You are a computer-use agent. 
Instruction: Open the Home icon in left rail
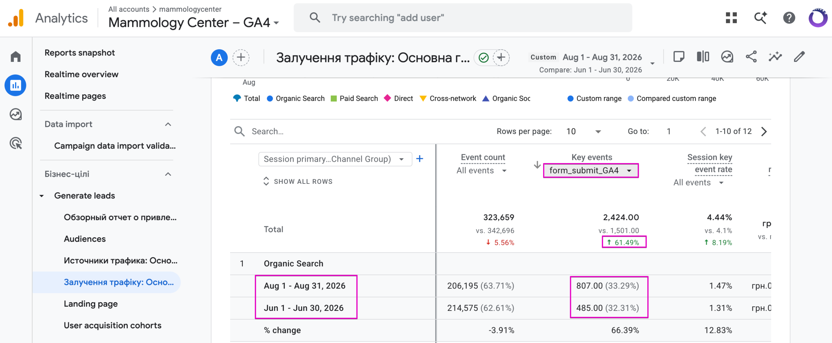16,56
